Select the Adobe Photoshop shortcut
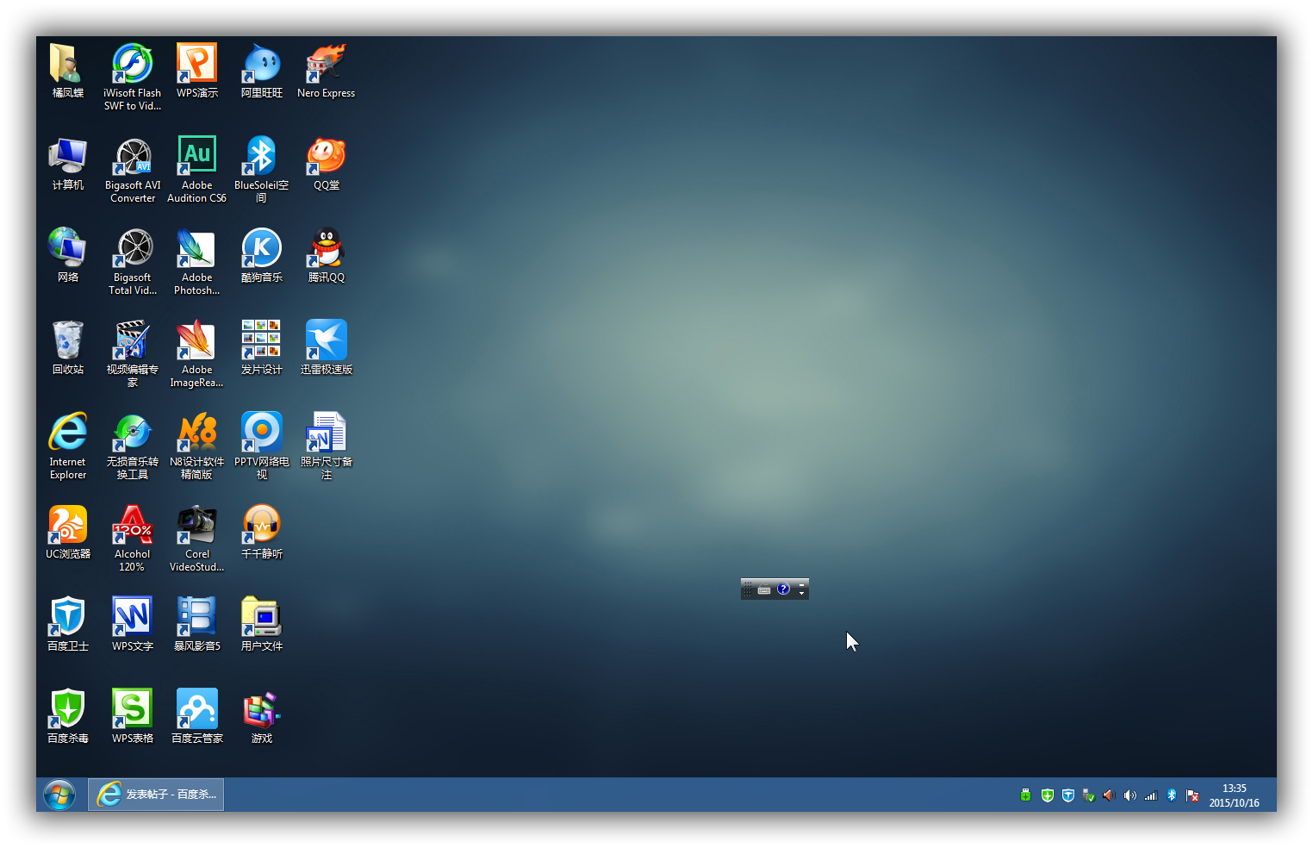The image size is (1313, 848). click(197, 262)
